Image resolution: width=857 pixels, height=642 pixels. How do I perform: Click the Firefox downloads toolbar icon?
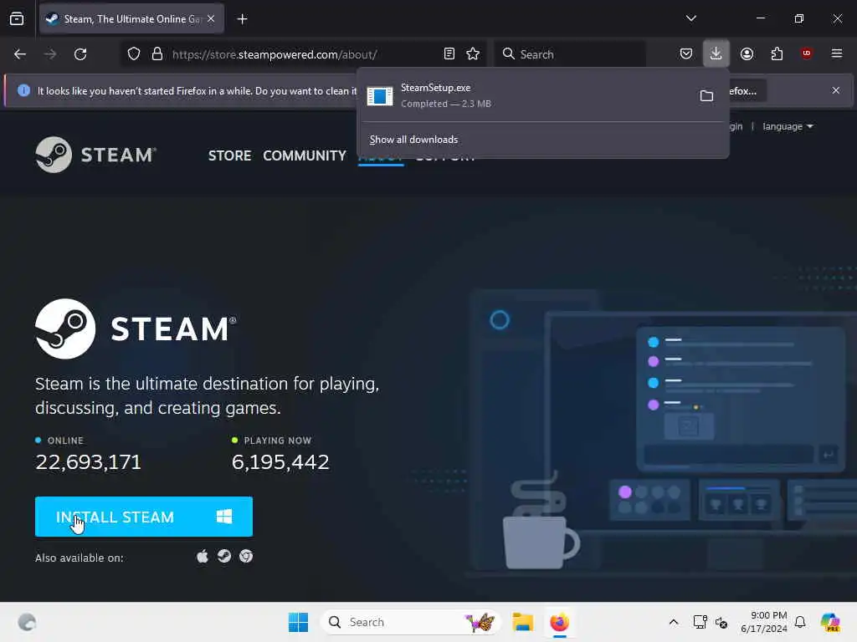click(x=716, y=54)
